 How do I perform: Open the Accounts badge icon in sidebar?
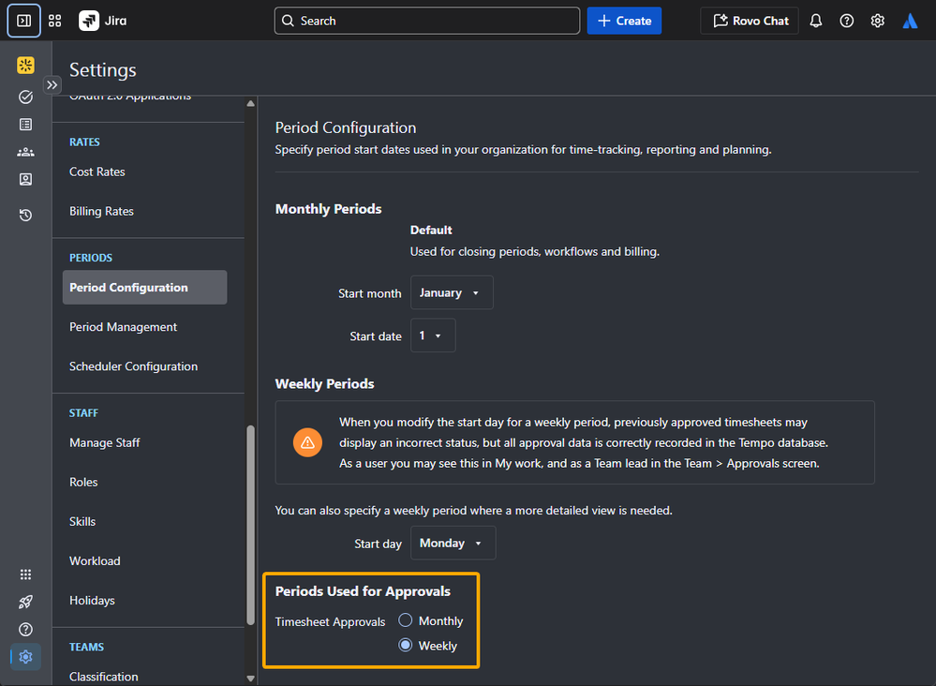[25, 180]
